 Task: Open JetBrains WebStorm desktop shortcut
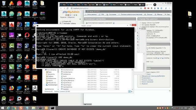19,68
